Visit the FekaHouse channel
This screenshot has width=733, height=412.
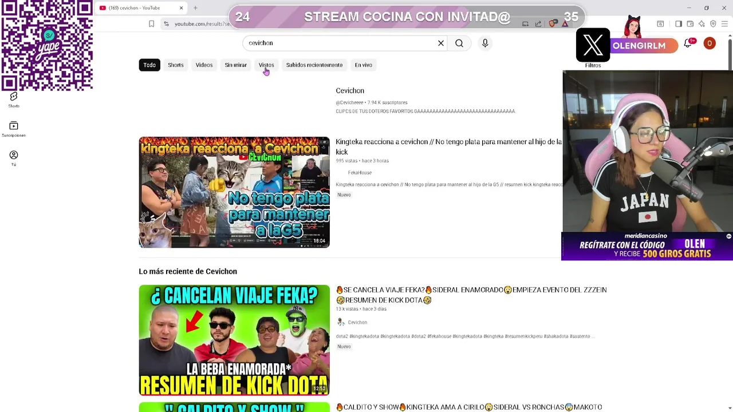click(x=360, y=172)
